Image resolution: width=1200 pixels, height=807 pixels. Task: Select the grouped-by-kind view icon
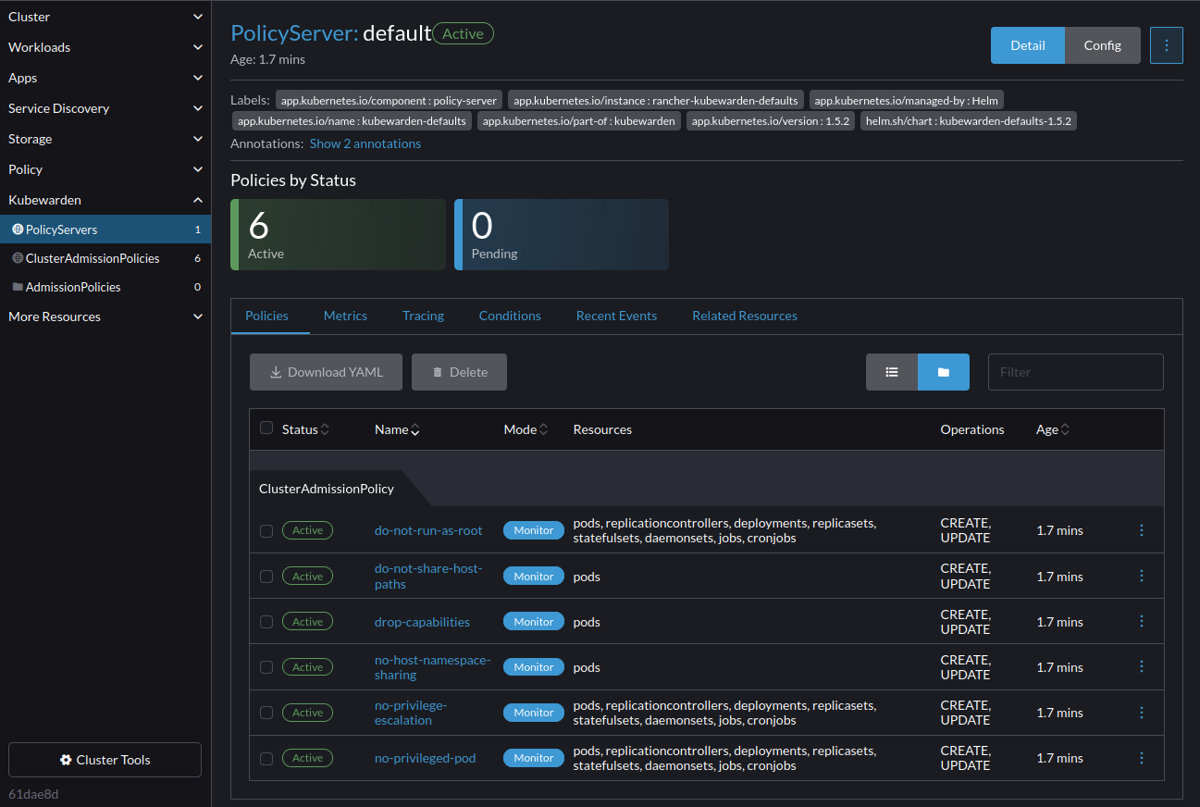pos(943,371)
